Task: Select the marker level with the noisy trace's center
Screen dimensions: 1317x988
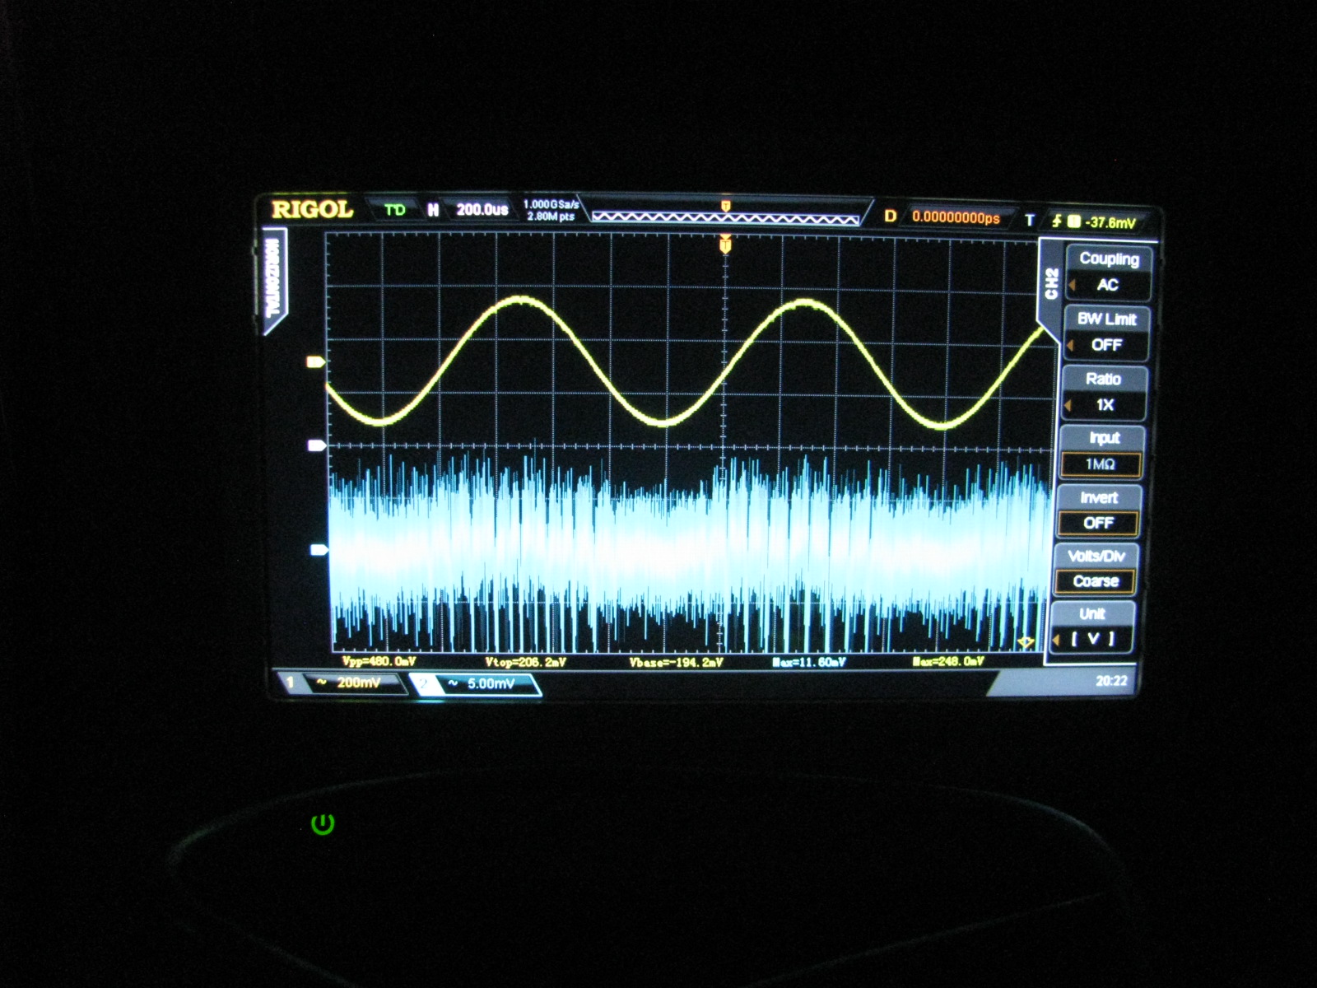Action: pyautogui.click(x=319, y=550)
